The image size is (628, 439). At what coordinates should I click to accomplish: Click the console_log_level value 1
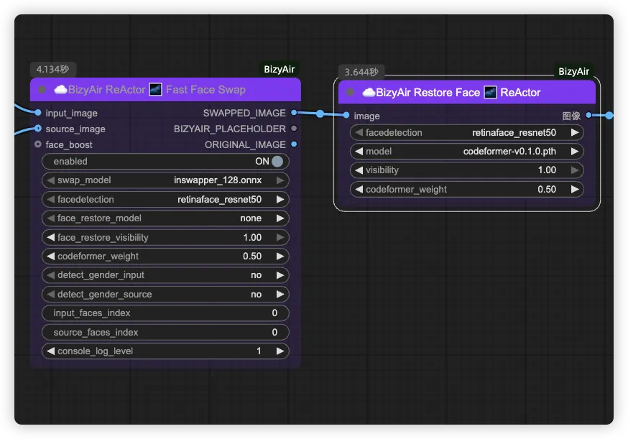259,351
